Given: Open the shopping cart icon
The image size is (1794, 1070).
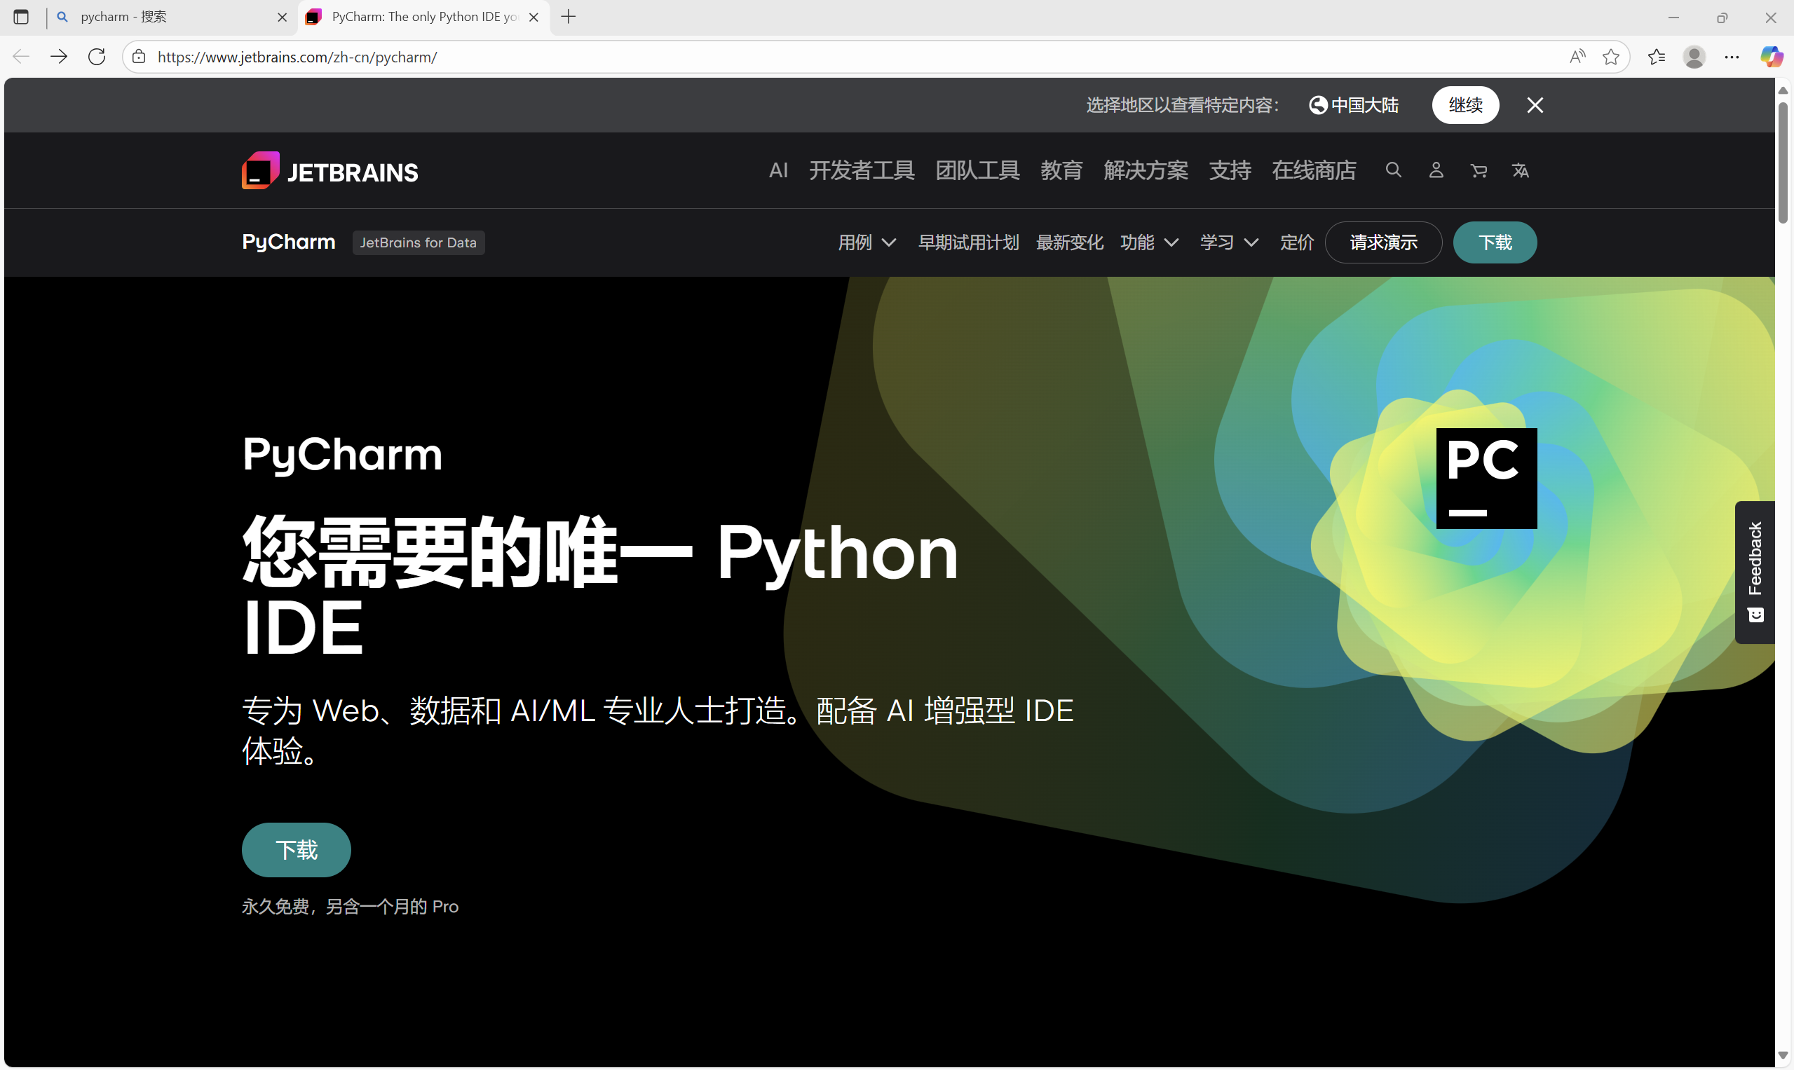Looking at the screenshot, I should pyautogui.click(x=1479, y=171).
